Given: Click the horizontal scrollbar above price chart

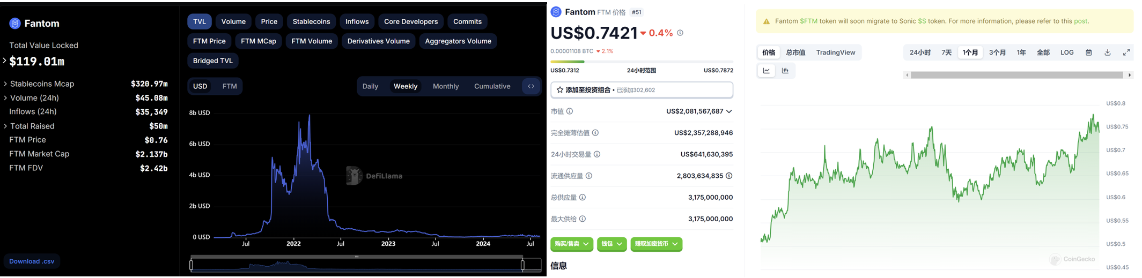Looking at the screenshot, I should click(1016, 76).
